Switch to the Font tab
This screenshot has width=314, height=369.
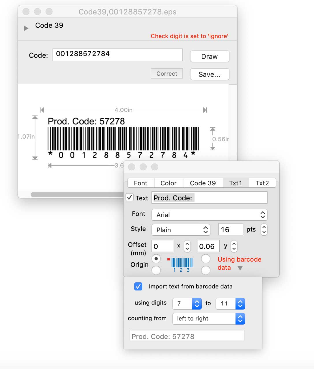coord(141,183)
